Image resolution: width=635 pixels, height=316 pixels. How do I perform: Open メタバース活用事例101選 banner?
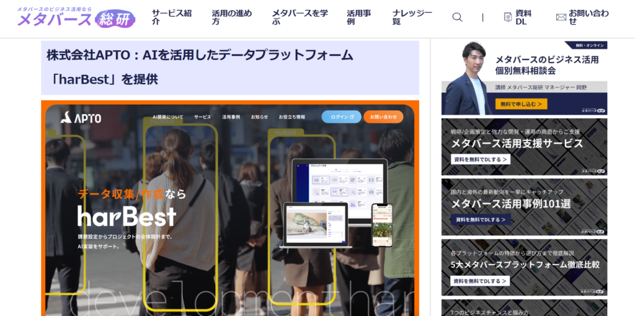pyautogui.click(x=525, y=207)
